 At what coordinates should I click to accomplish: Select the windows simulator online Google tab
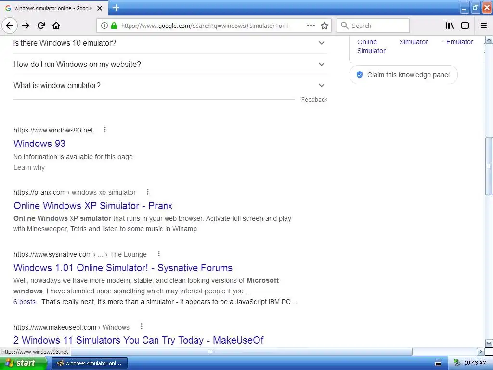coord(54,8)
